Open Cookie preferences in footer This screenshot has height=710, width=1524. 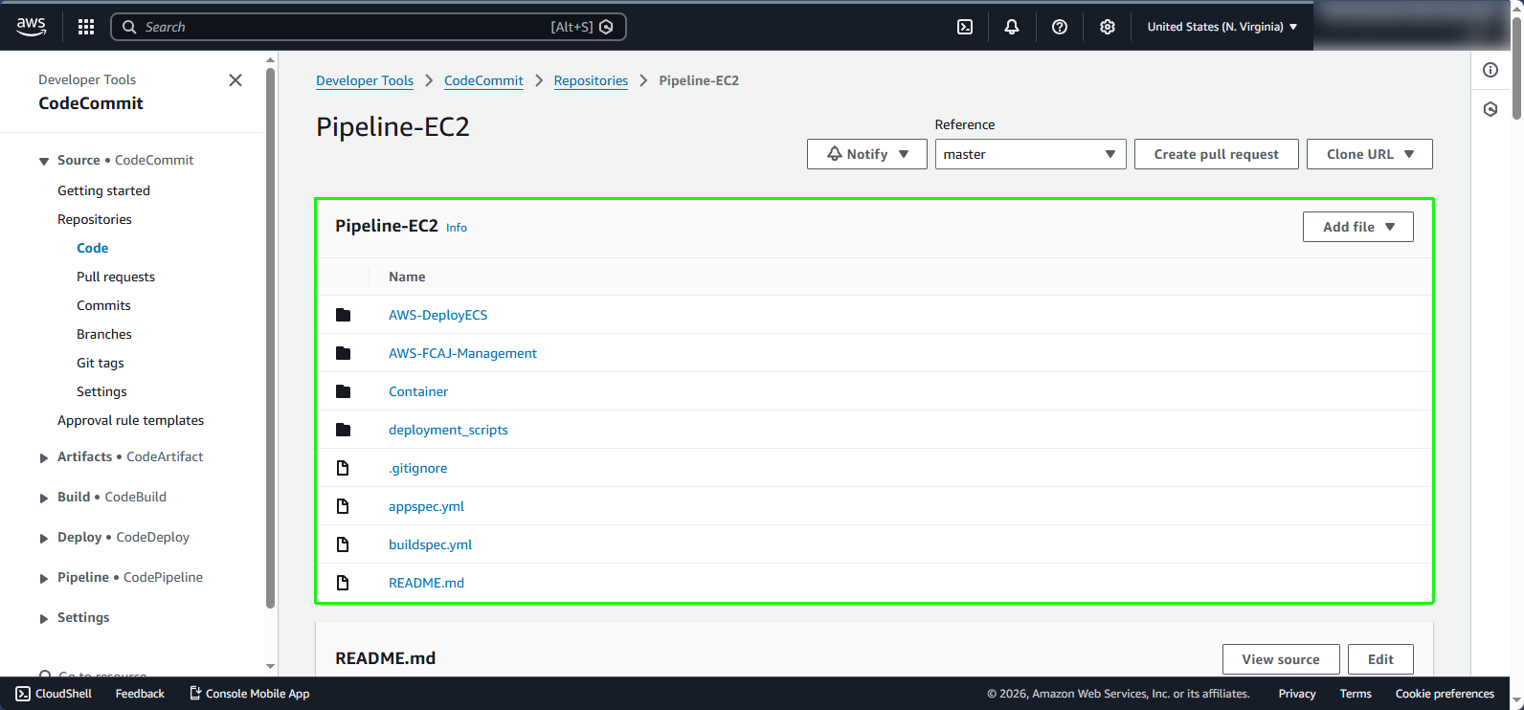click(1445, 694)
